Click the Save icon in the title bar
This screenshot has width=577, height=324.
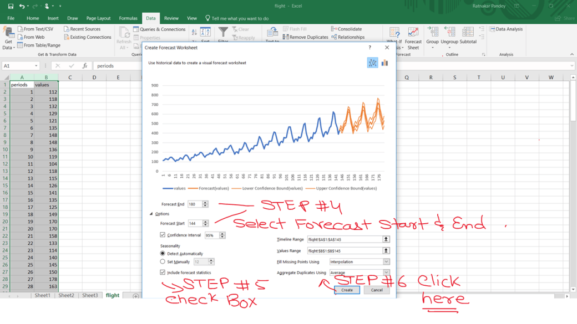pos(11,6)
